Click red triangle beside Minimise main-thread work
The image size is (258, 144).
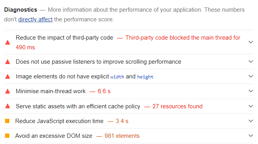point(7,91)
